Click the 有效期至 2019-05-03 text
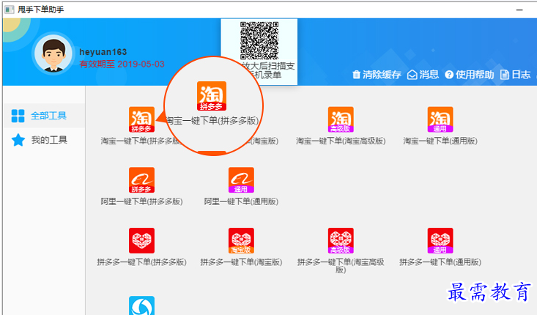This screenshot has height=315, width=537. (122, 64)
